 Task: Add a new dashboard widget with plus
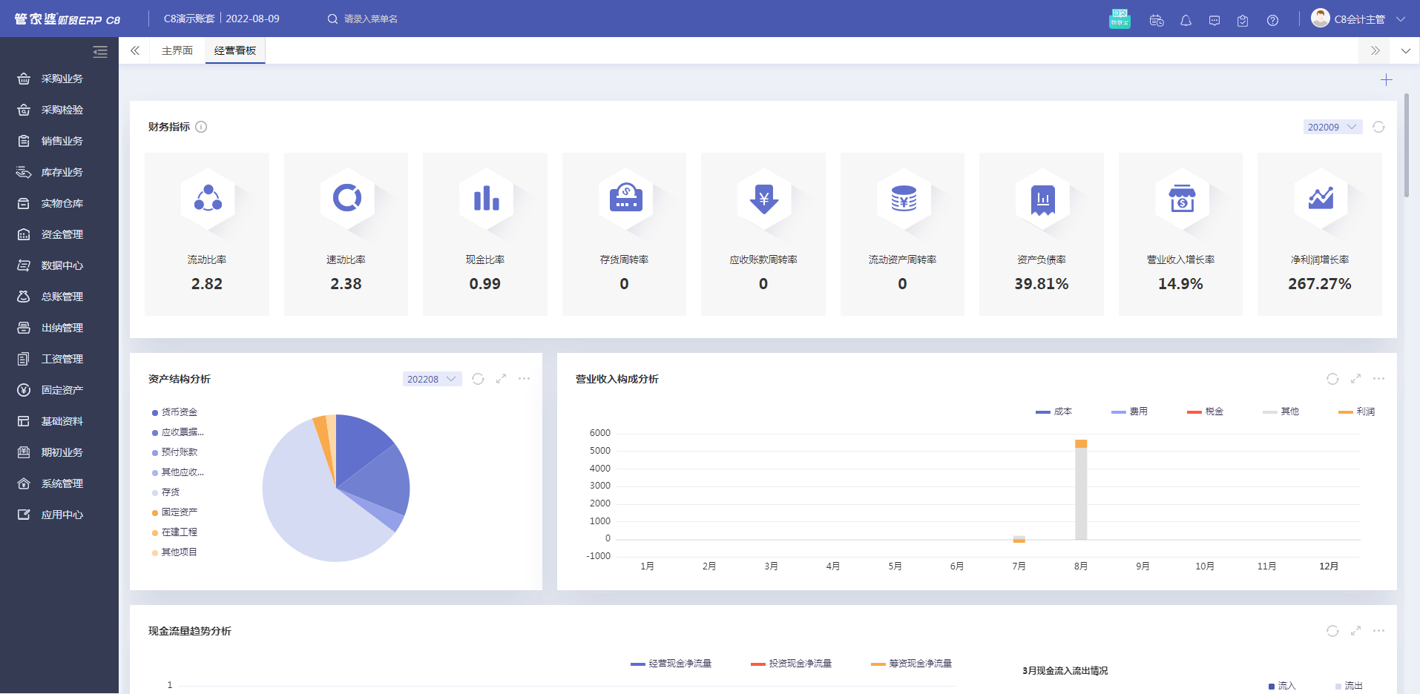(1386, 80)
